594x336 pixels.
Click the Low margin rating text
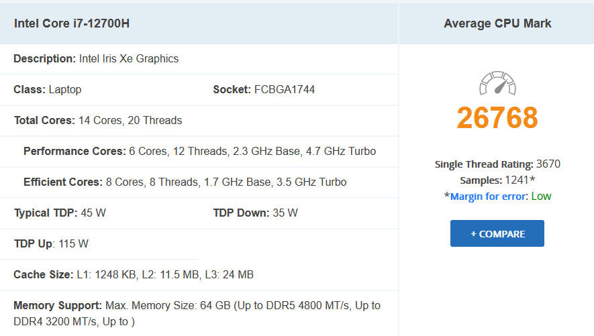click(x=541, y=197)
